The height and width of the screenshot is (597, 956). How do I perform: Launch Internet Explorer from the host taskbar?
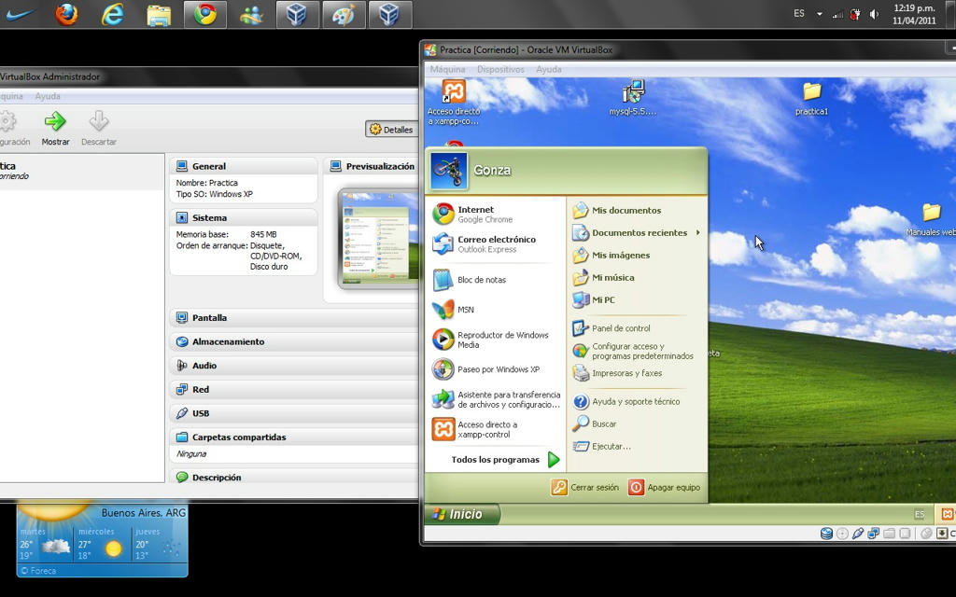point(113,14)
